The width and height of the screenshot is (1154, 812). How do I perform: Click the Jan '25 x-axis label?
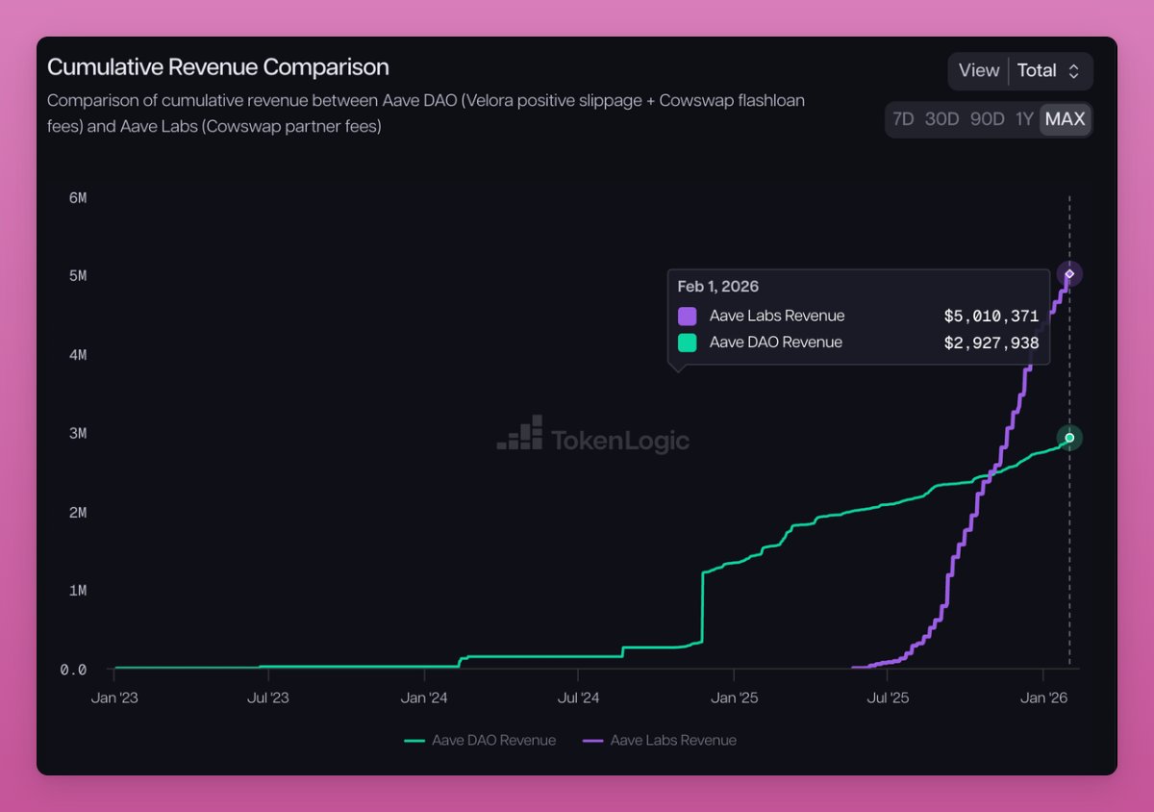(x=734, y=698)
